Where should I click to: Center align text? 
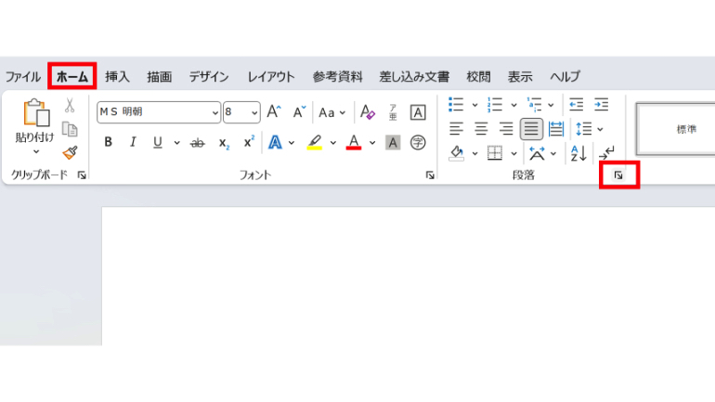pyautogui.click(x=481, y=129)
